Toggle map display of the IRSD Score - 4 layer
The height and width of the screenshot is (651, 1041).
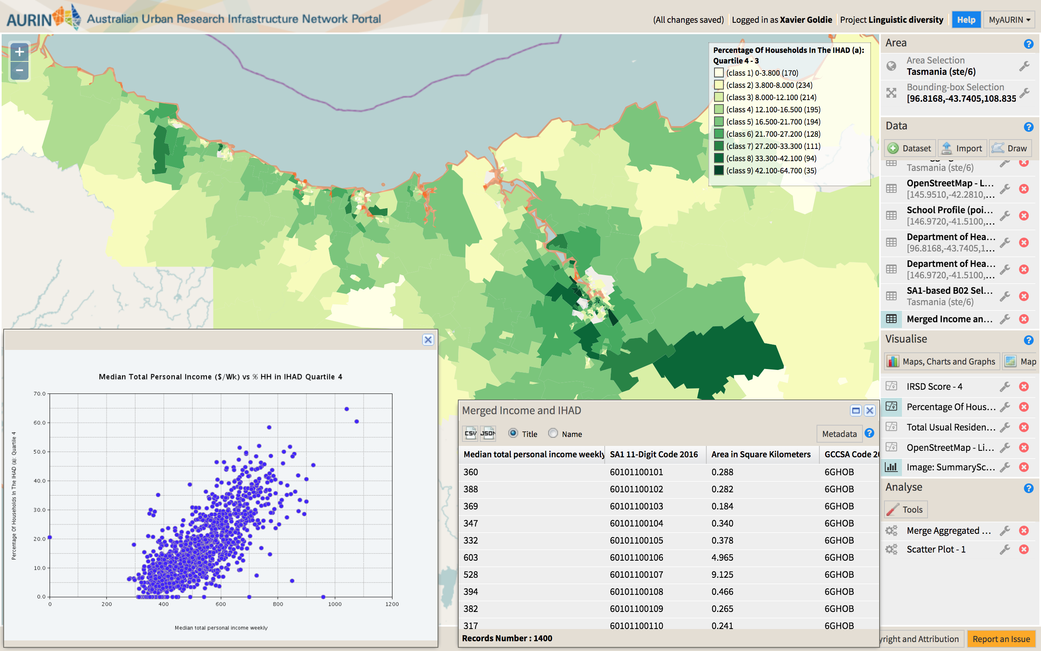coord(892,386)
